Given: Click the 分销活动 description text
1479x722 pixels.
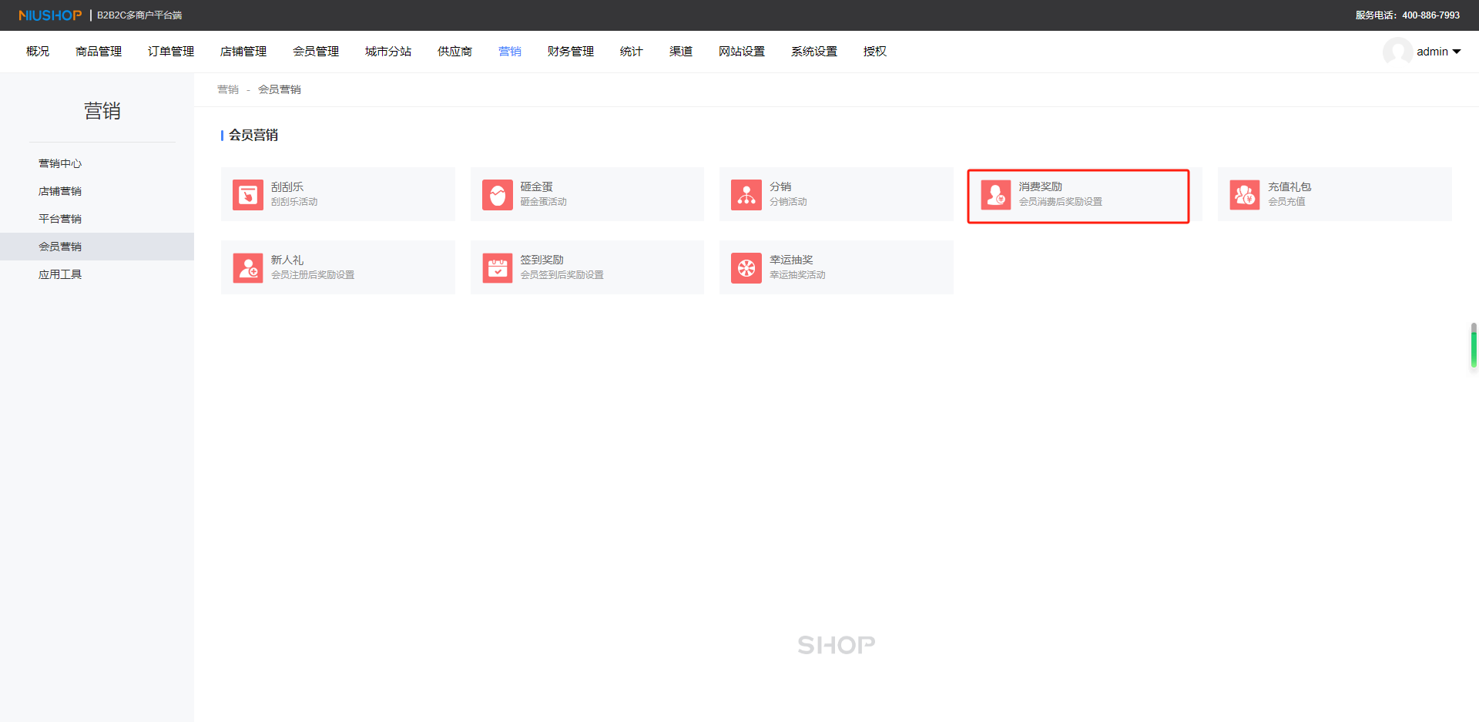Looking at the screenshot, I should (788, 202).
